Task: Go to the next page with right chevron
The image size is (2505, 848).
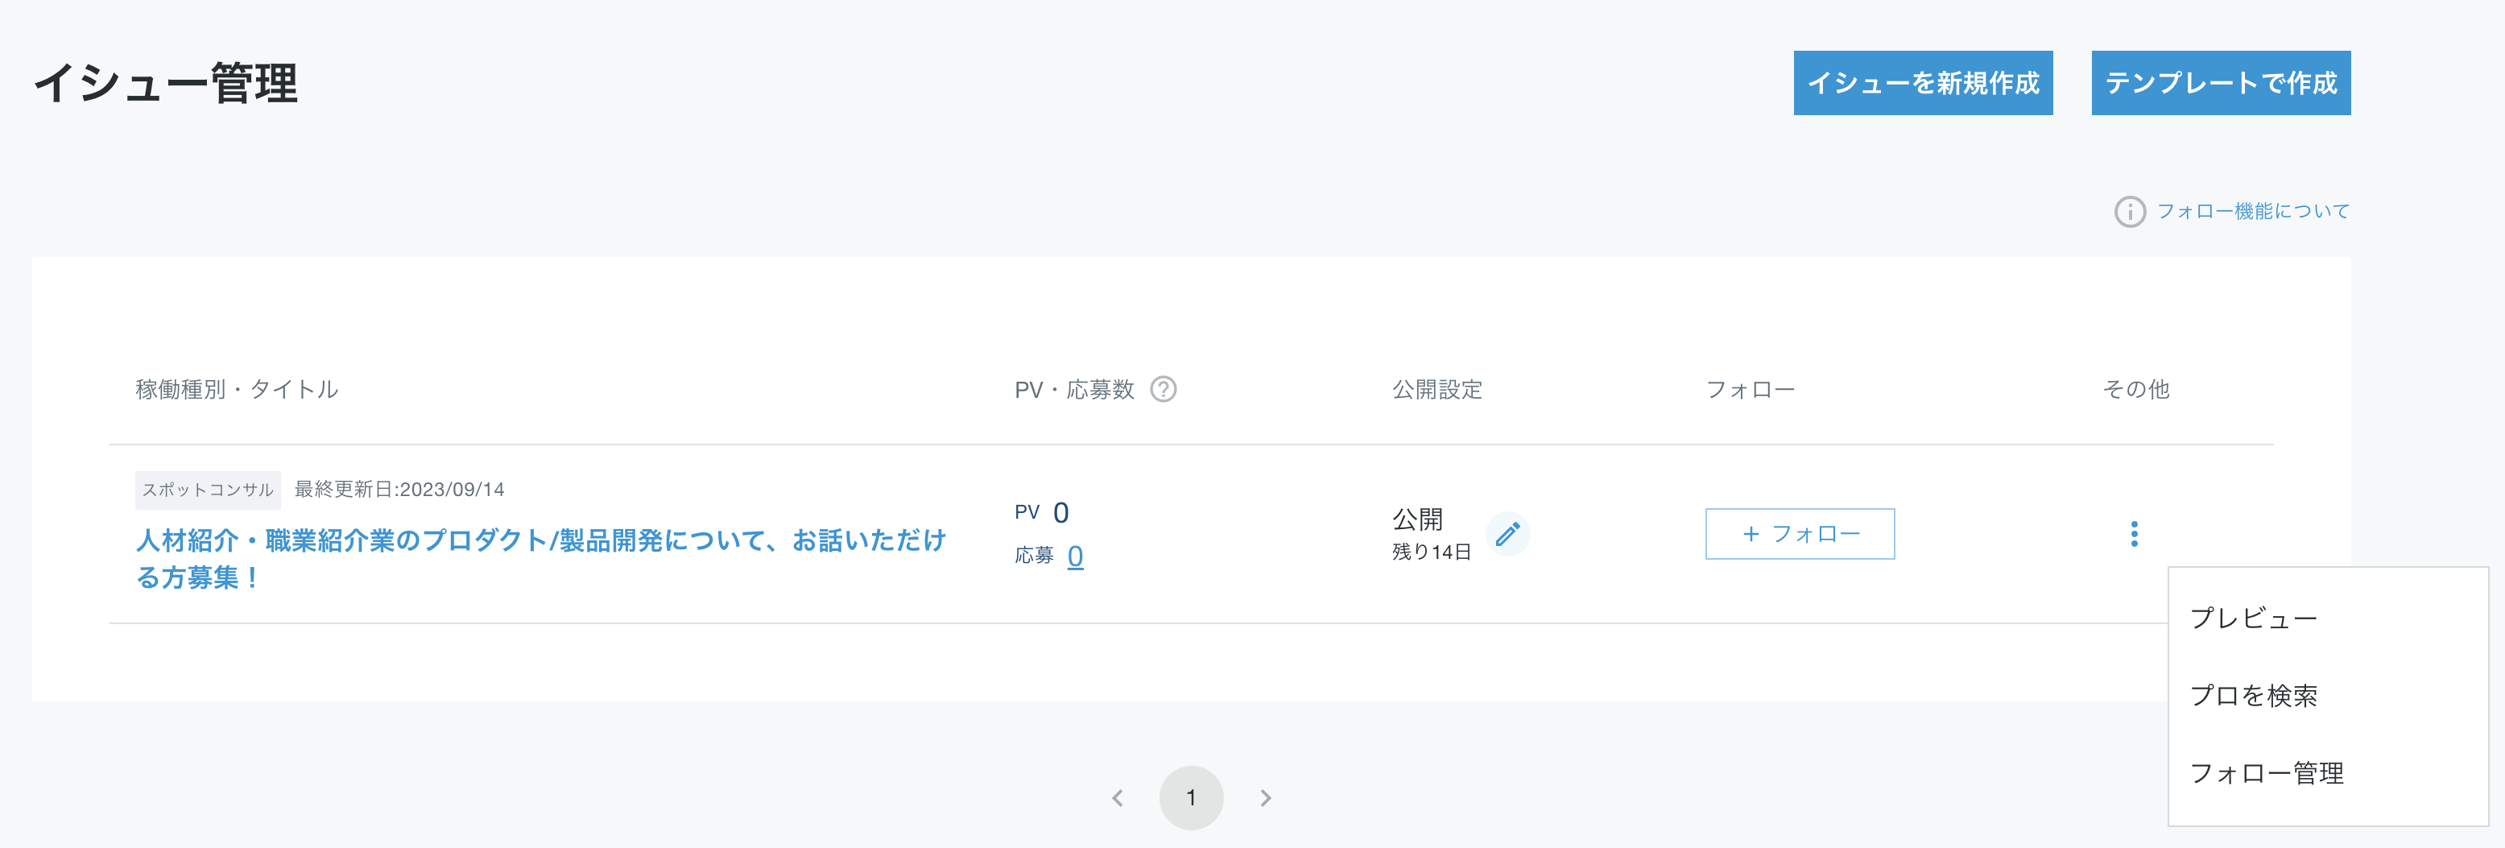Action: click(x=1266, y=796)
